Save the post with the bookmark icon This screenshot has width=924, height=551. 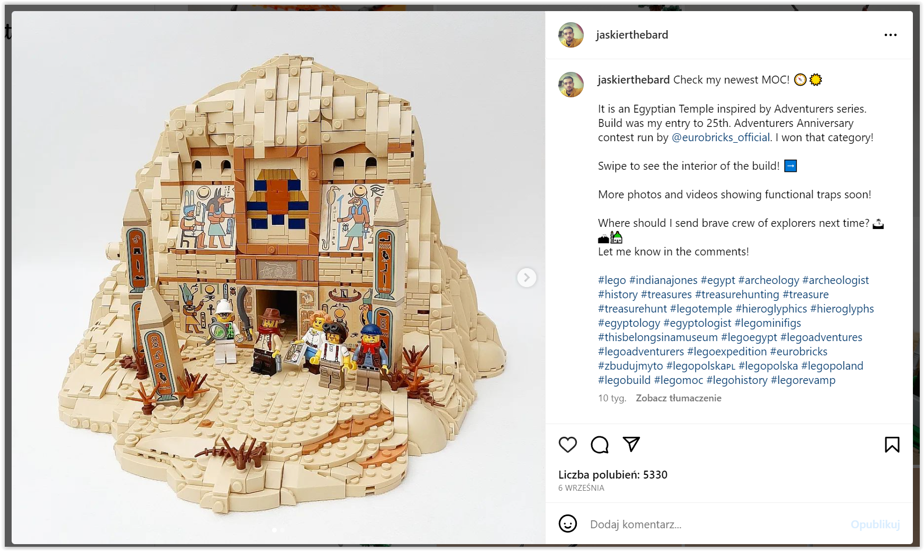(x=892, y=445)
